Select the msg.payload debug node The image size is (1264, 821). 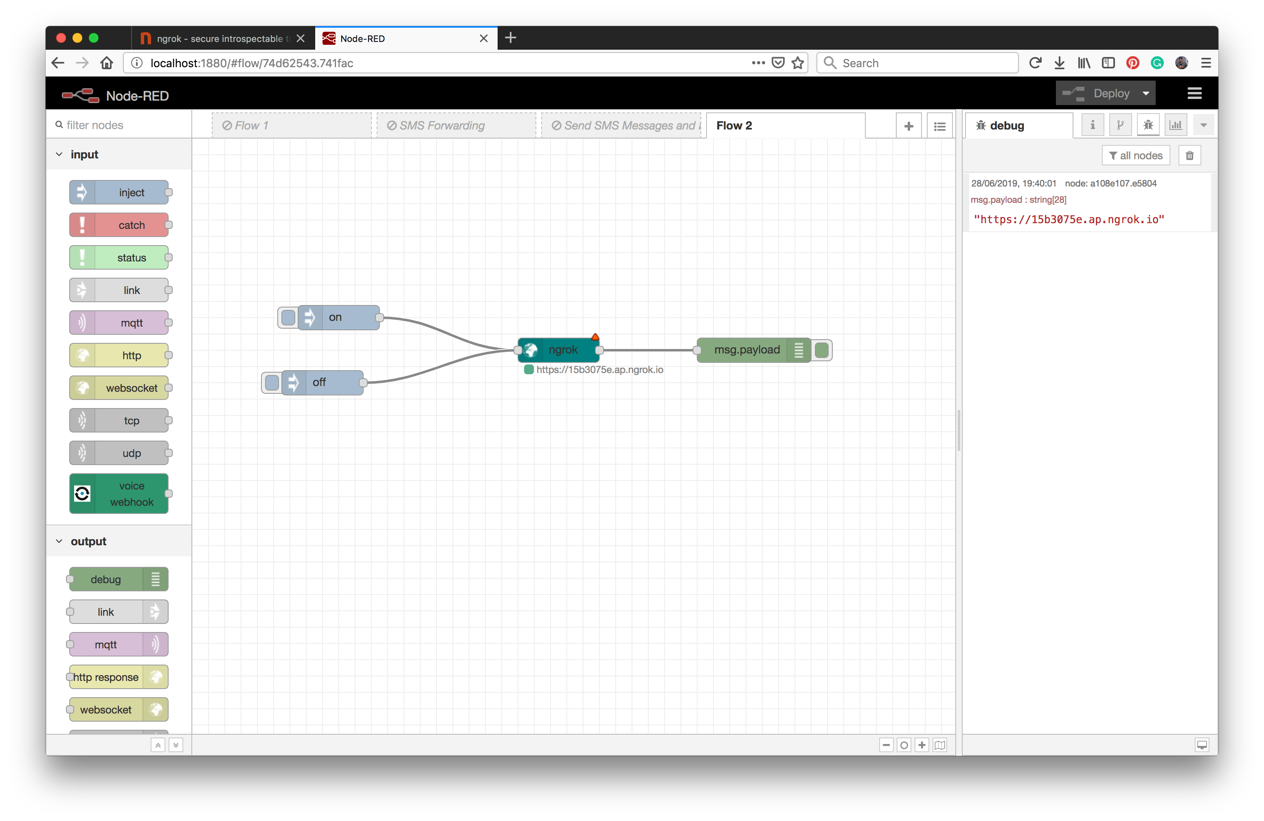tap(754, 350)
